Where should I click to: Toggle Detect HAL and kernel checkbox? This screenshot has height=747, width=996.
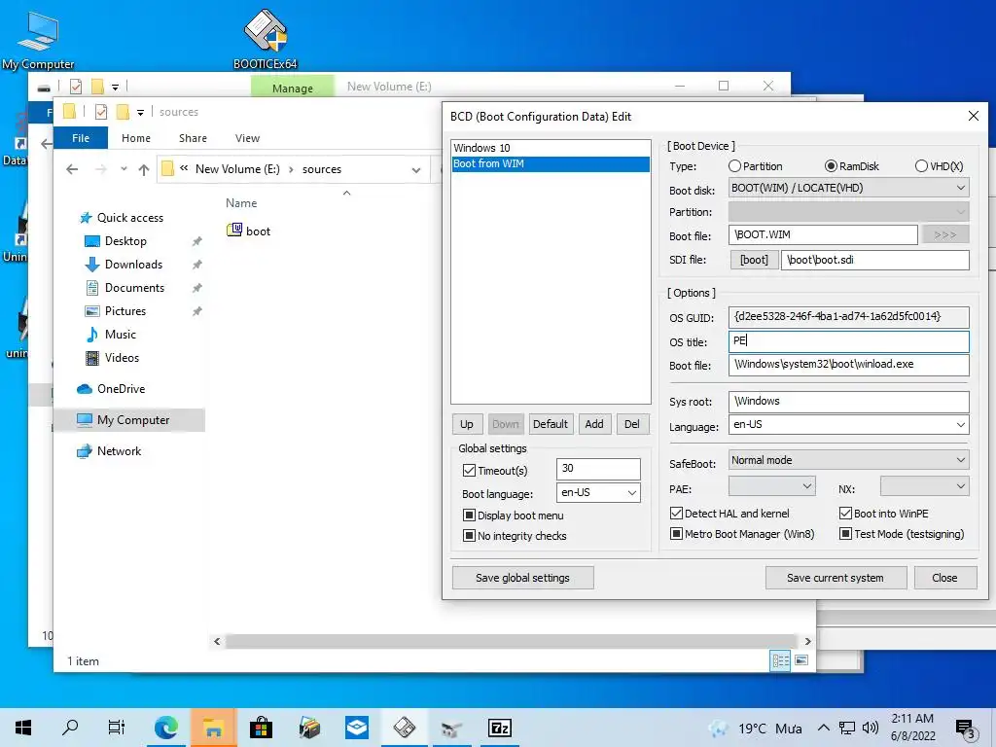pyautogui.click(x=677, y=514)
